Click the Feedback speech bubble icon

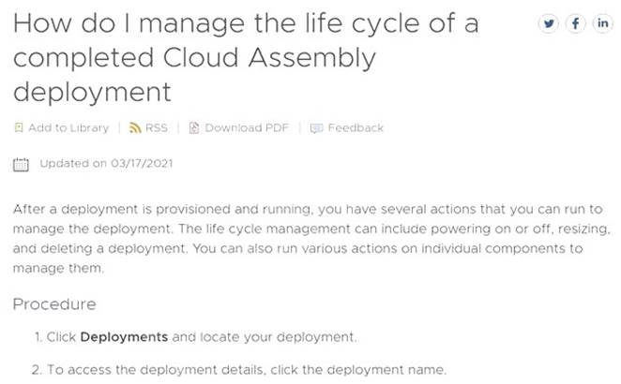(x=316, y=128)
